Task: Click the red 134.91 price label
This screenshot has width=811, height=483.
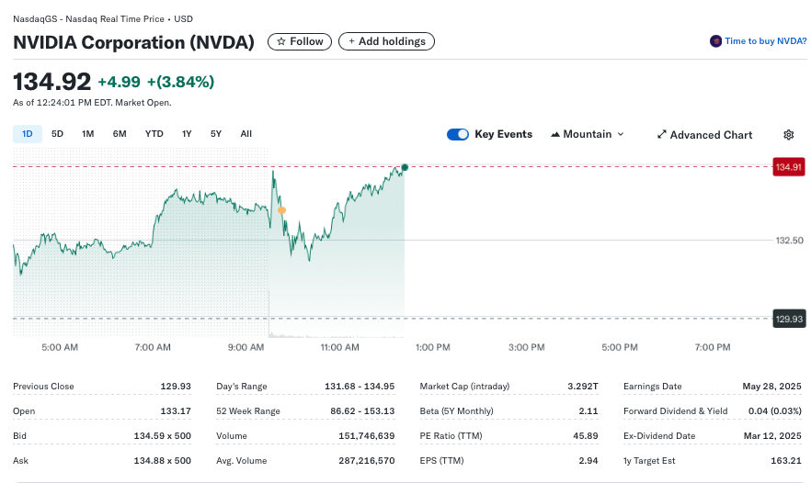Action: [789, 167]
